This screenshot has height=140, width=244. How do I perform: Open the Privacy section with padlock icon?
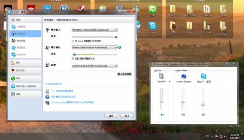tap(26, 63)
